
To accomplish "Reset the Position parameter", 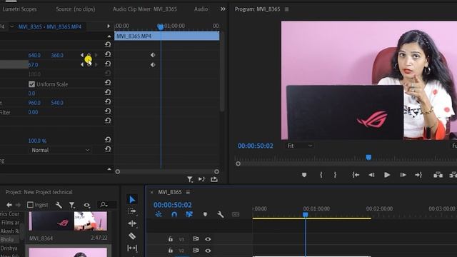I will click(x=108, y=54).
